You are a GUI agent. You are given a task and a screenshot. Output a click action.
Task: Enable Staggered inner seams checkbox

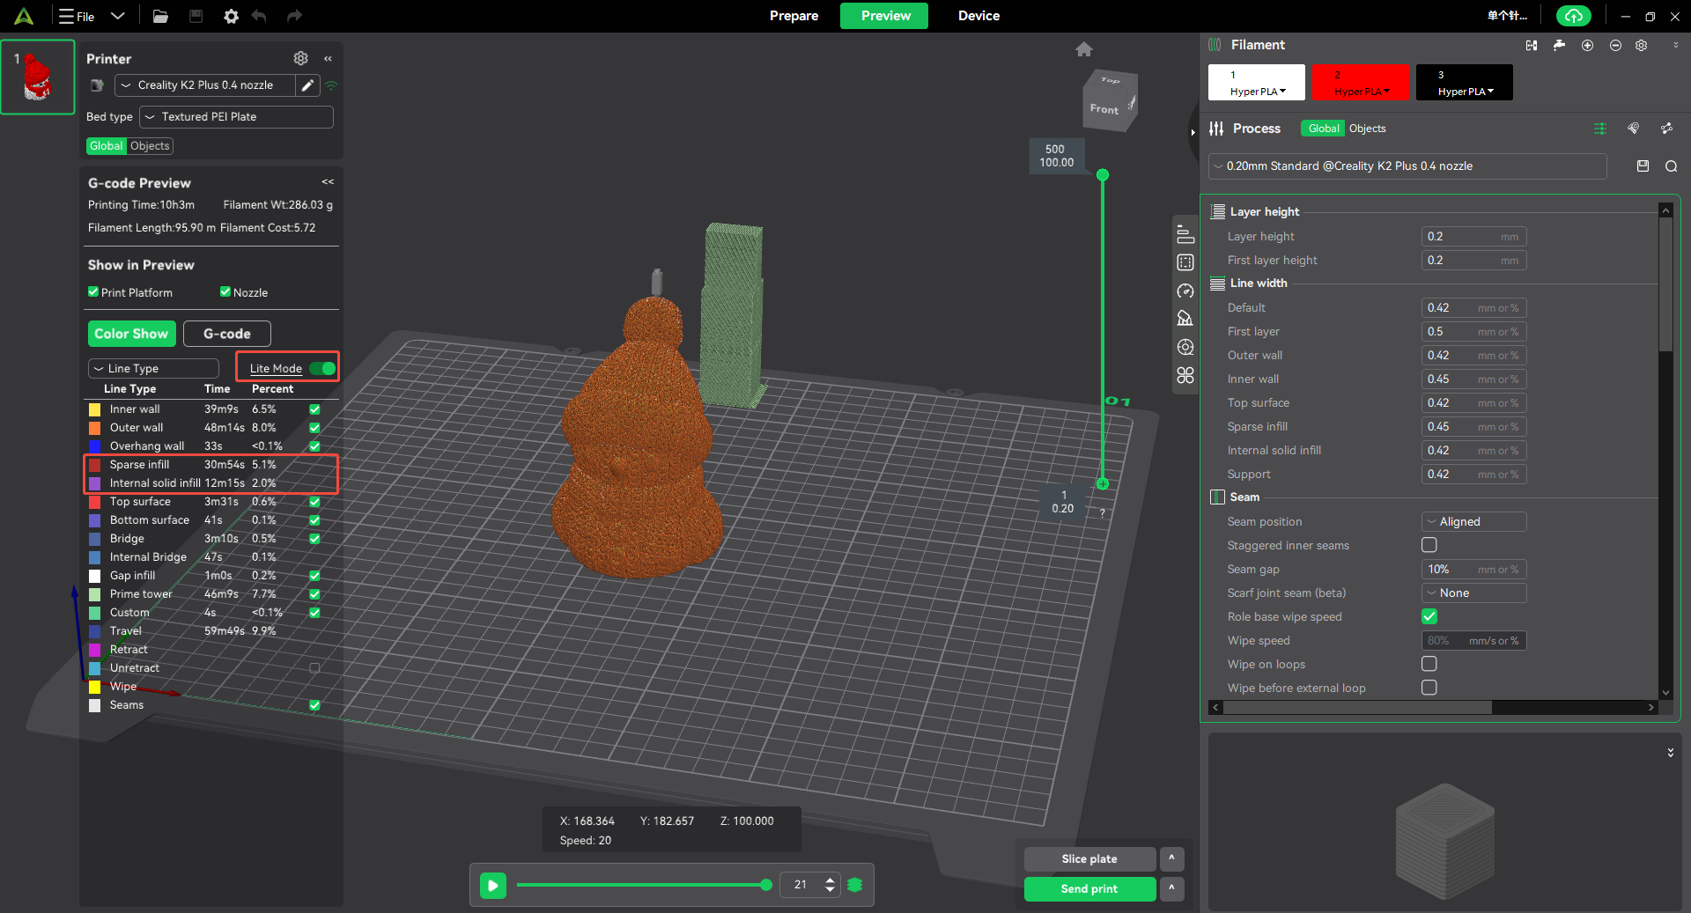click(1429, 545)
